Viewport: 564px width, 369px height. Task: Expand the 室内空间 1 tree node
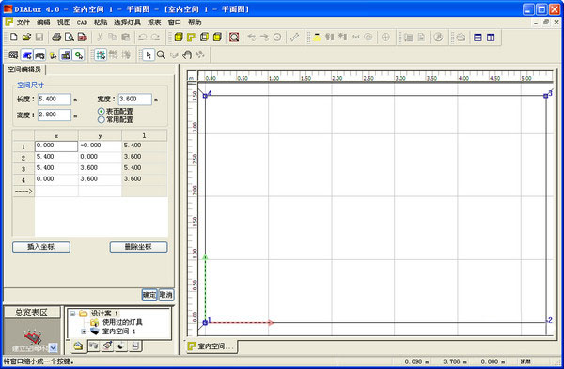click(84, 331)
